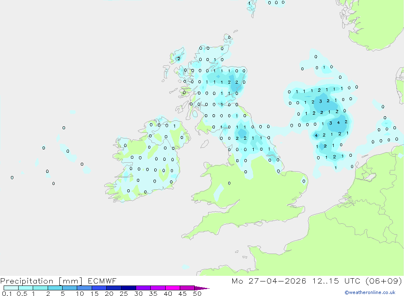
Task: Click the '25' legend scale label
Action: (124, 294)
